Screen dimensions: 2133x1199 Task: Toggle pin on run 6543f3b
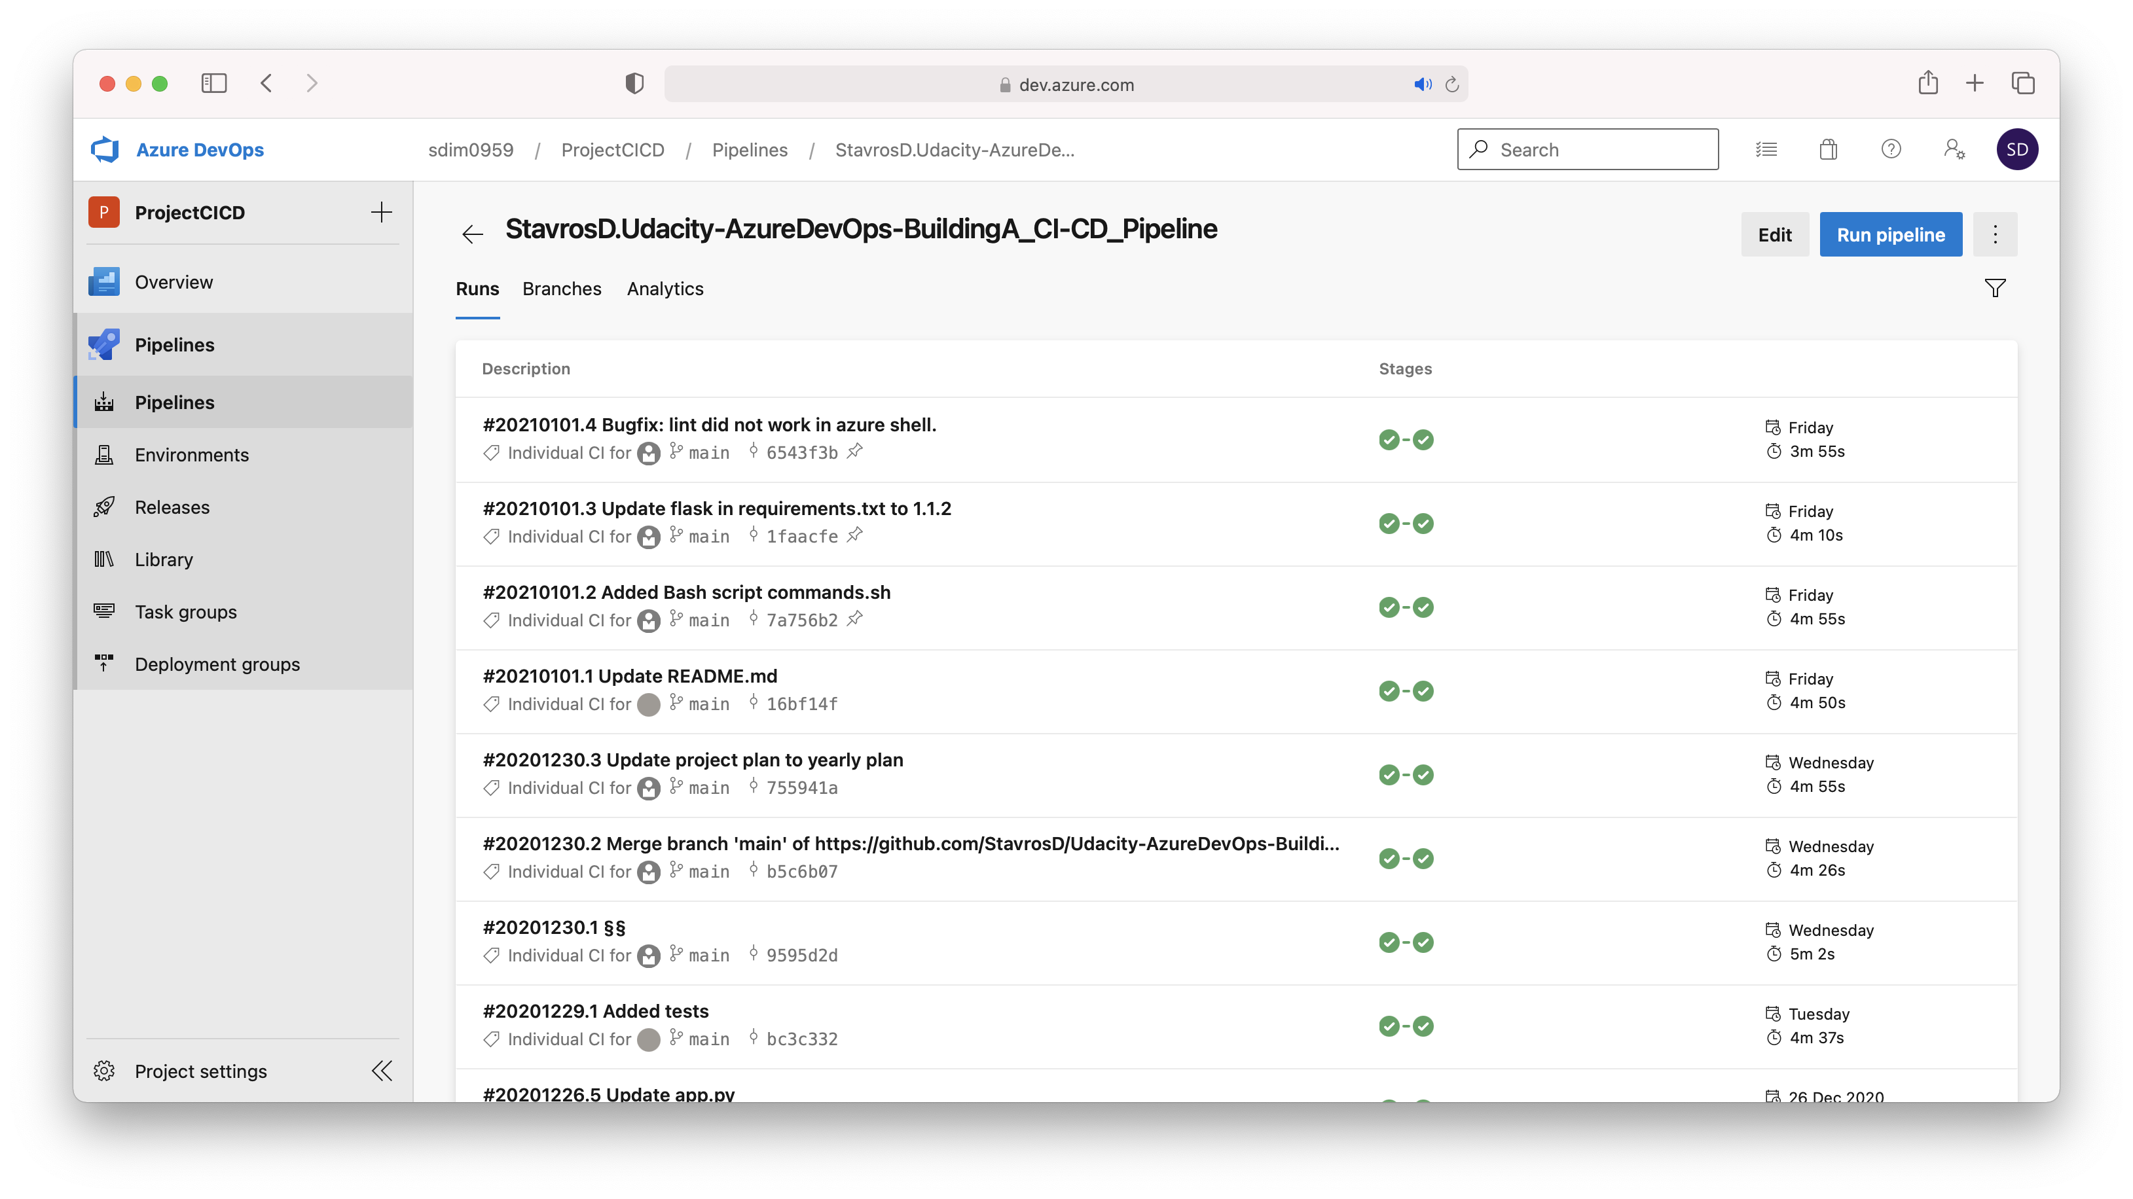tap(854, 451)
